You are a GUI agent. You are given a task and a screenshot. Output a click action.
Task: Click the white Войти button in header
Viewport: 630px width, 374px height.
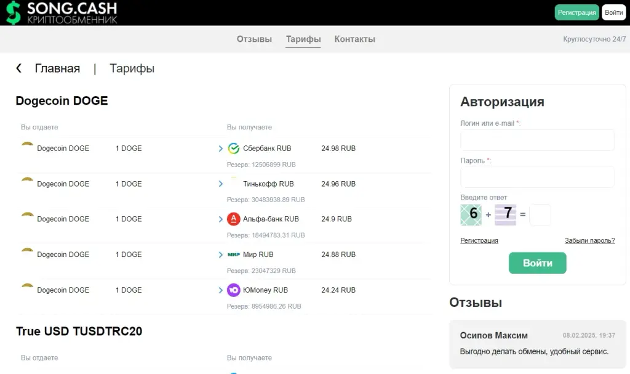pyautogui.click(x=614, y=12)
